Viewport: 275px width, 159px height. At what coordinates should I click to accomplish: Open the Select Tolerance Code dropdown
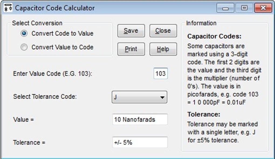tap(139, 97)
